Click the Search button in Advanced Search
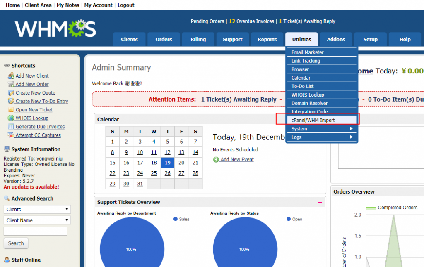The height and width of the screenshot is (267, 424). (x=16, y=243)
